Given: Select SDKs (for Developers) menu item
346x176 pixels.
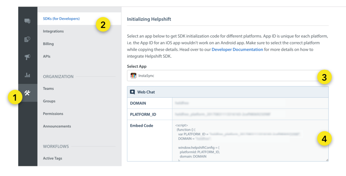Looking at the screenshot, I should tap(61, 19).
